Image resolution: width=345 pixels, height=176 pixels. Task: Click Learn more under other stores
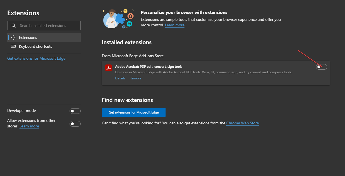point(29,126)
